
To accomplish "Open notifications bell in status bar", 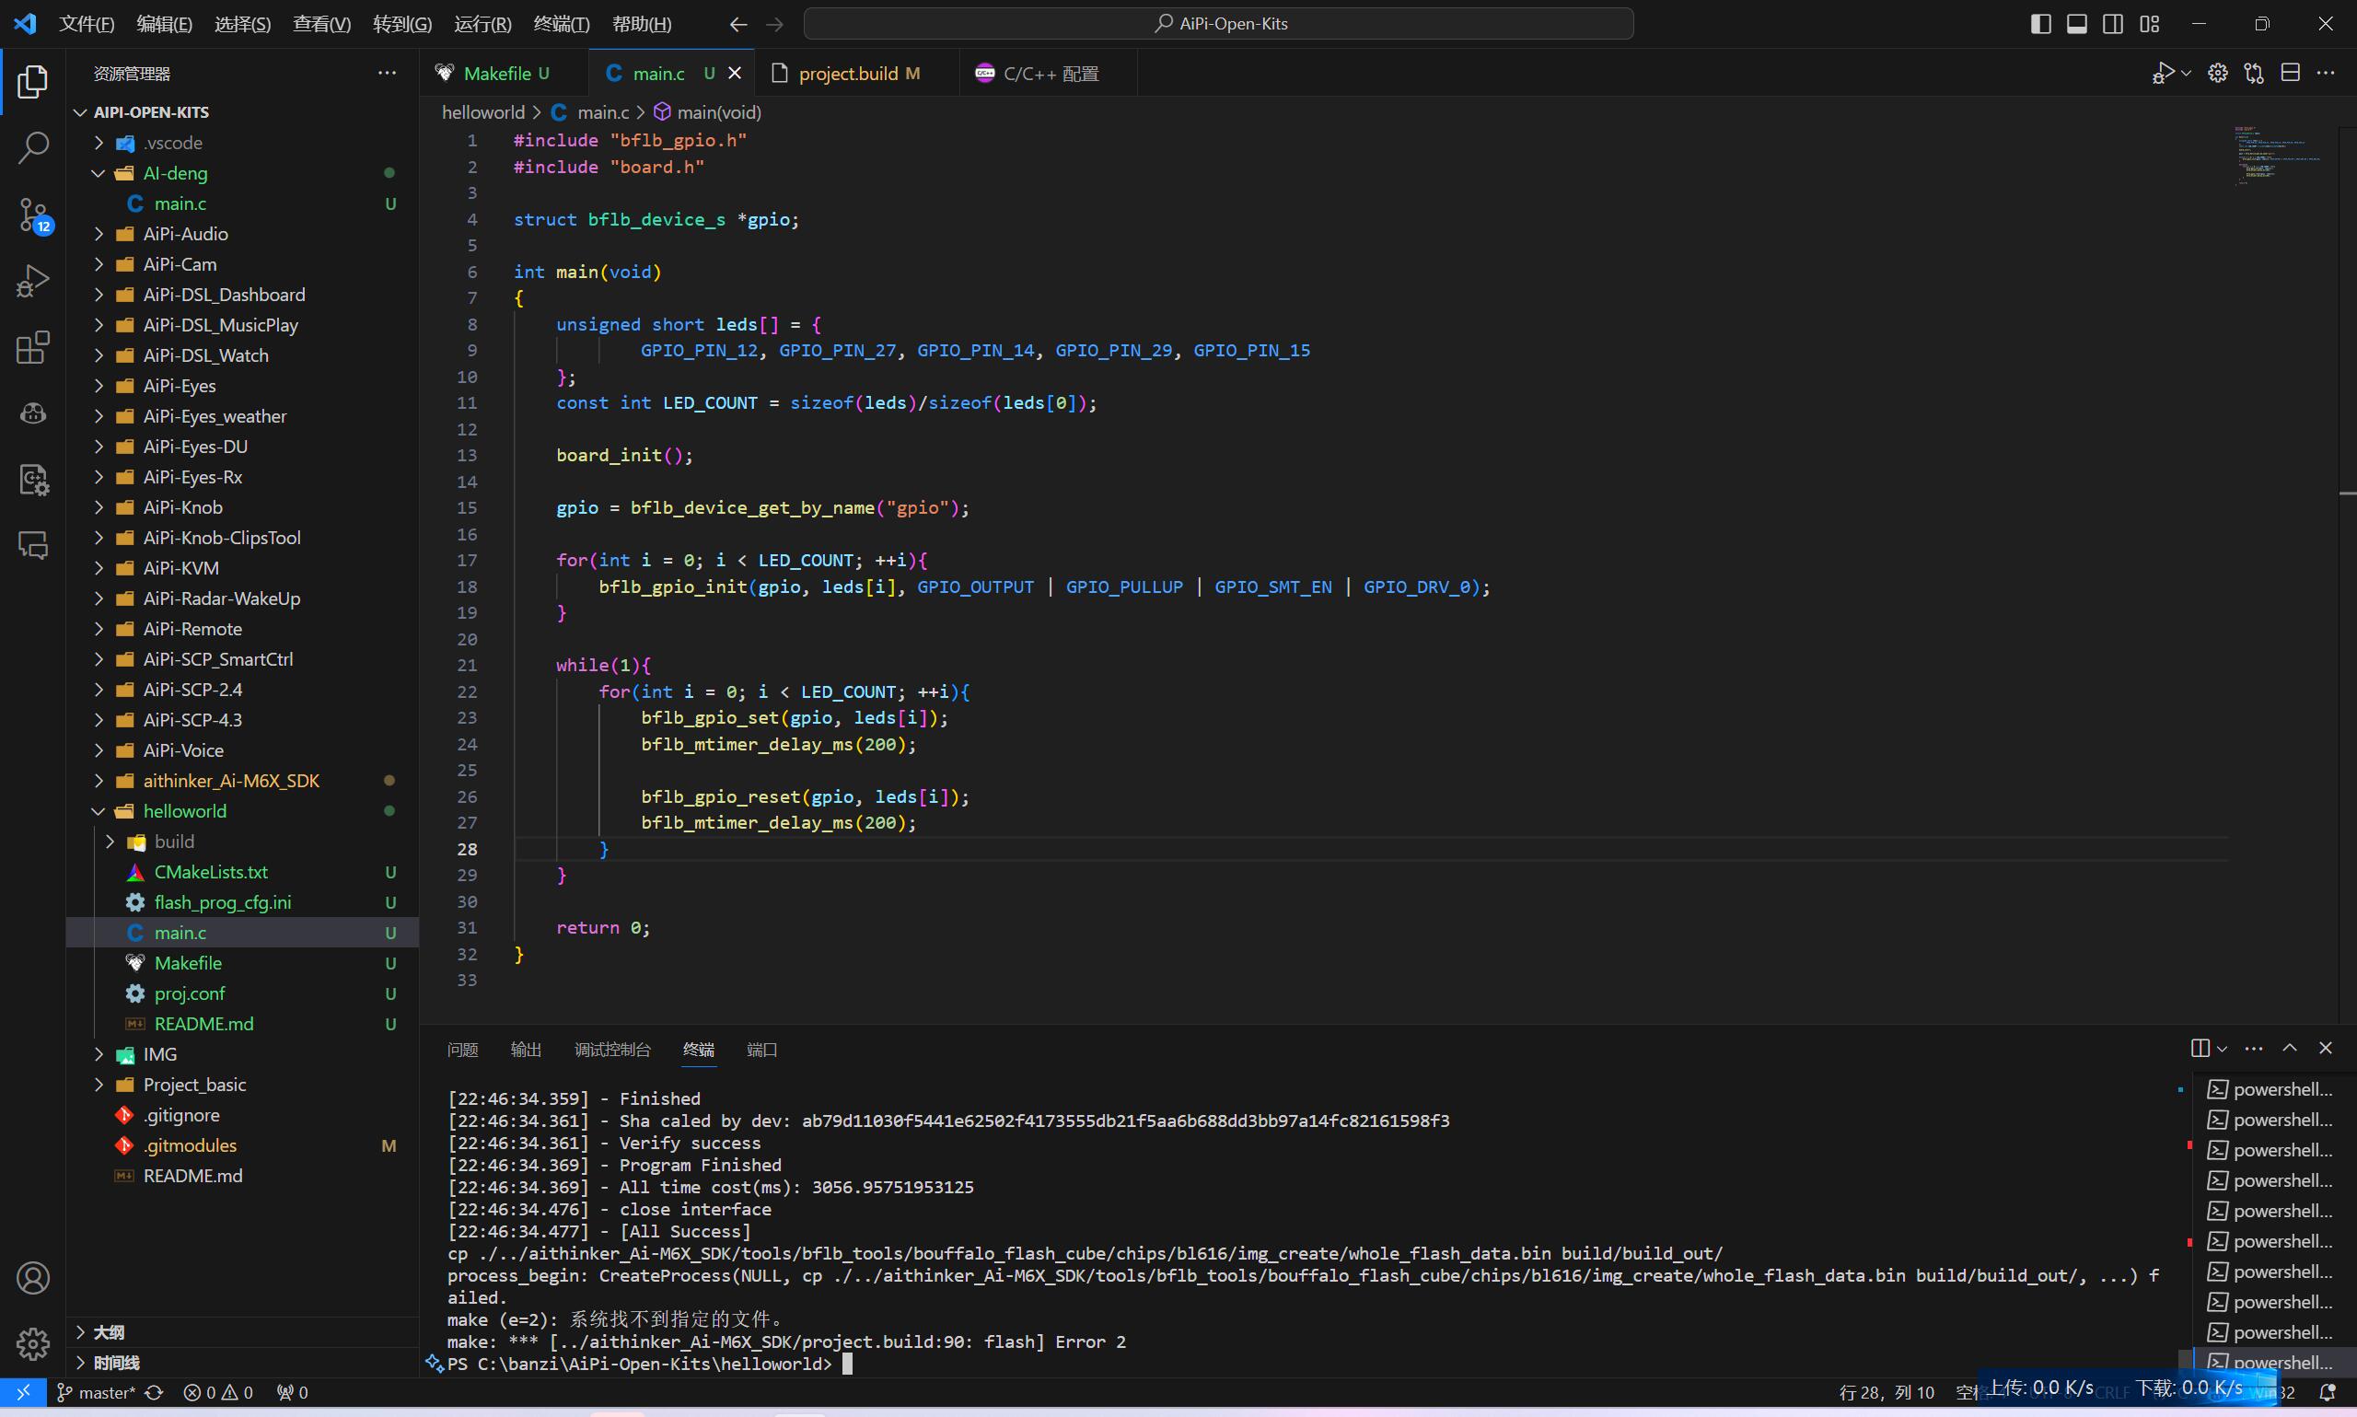I will pyautogui.click(x=2328, y=1393).
